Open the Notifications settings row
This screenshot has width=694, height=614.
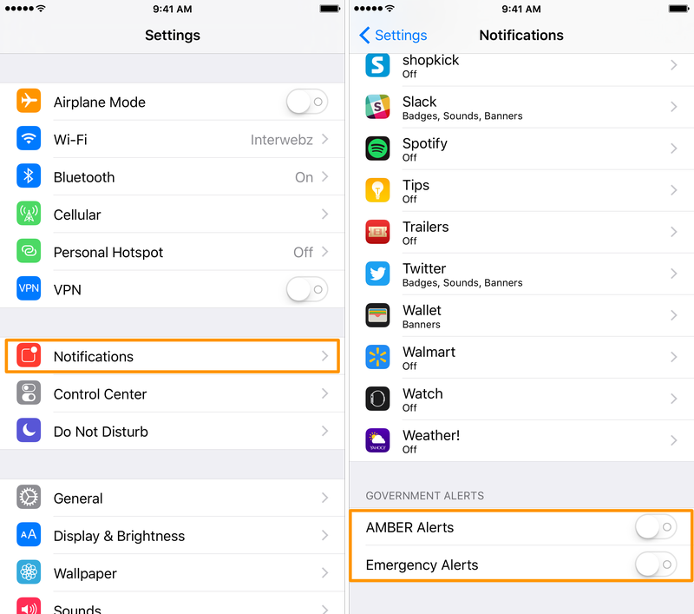tap(172, 356)
